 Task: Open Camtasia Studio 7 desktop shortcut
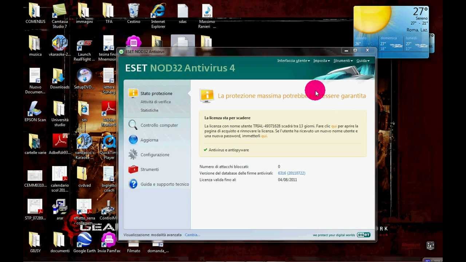(60, 16)
